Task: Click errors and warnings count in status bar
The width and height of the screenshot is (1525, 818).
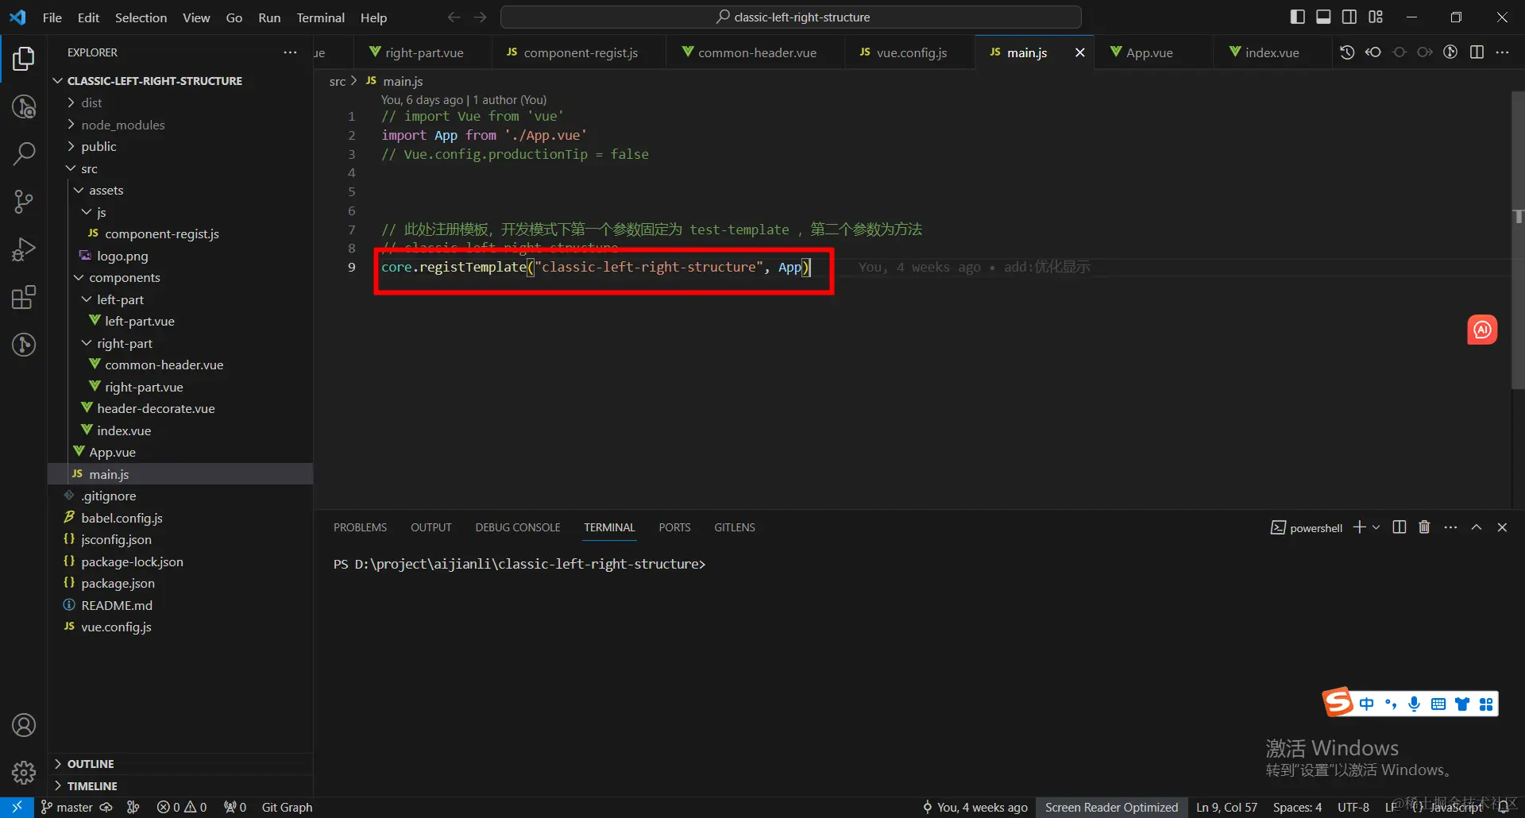Action: (182, 807)
